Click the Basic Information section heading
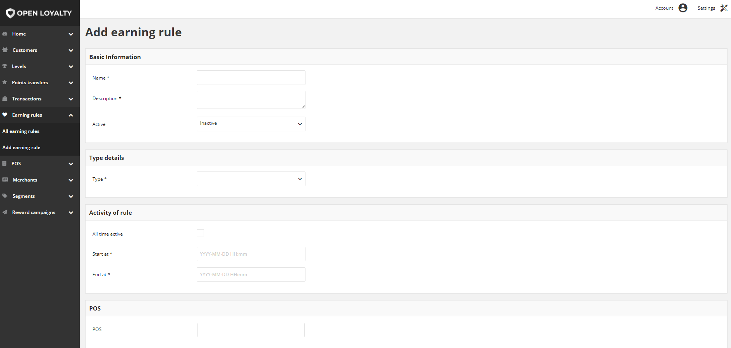The height and width of the screenshot is (348, 731). click(115, 57)
